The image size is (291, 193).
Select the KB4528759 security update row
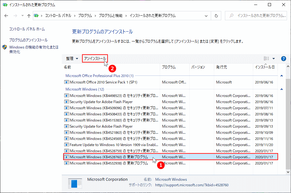171,151
